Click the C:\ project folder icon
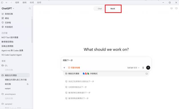 tap(3, 65)
